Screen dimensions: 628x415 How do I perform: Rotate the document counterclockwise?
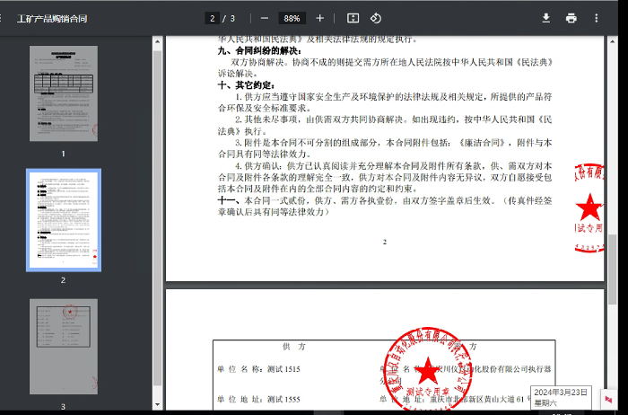[x=376, y=18]
